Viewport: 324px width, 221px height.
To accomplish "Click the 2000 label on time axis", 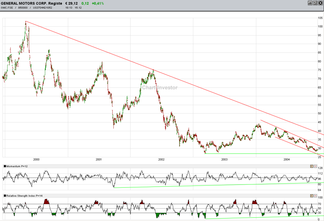I will [36, 159].
